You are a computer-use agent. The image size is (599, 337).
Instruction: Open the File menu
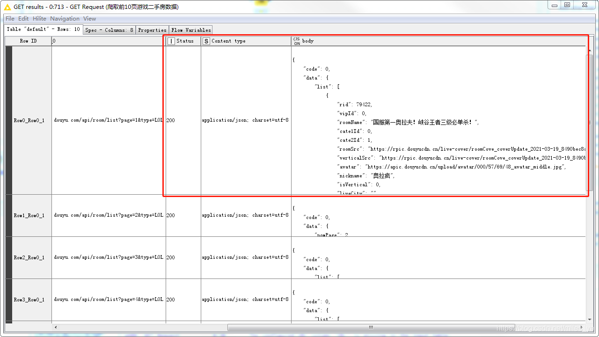tap(10, 19)
